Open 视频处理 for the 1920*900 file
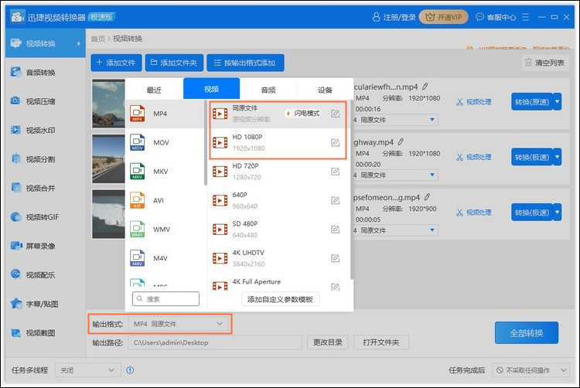The image size is (580, 388). [474, 212]
